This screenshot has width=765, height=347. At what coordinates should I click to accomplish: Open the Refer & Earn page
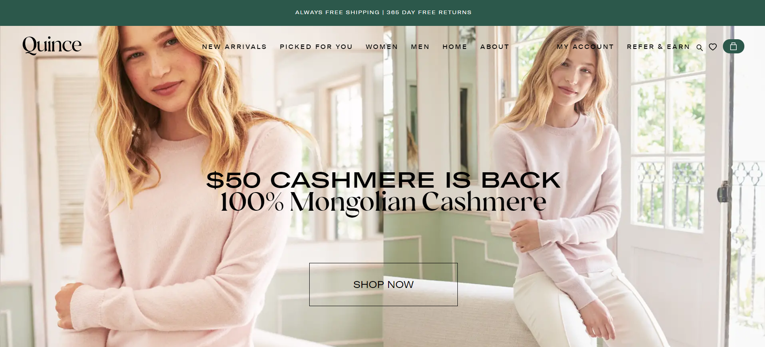point(658,47)
